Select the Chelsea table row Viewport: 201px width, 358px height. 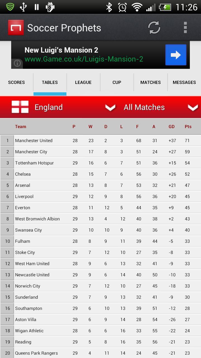tap(100, 174)
